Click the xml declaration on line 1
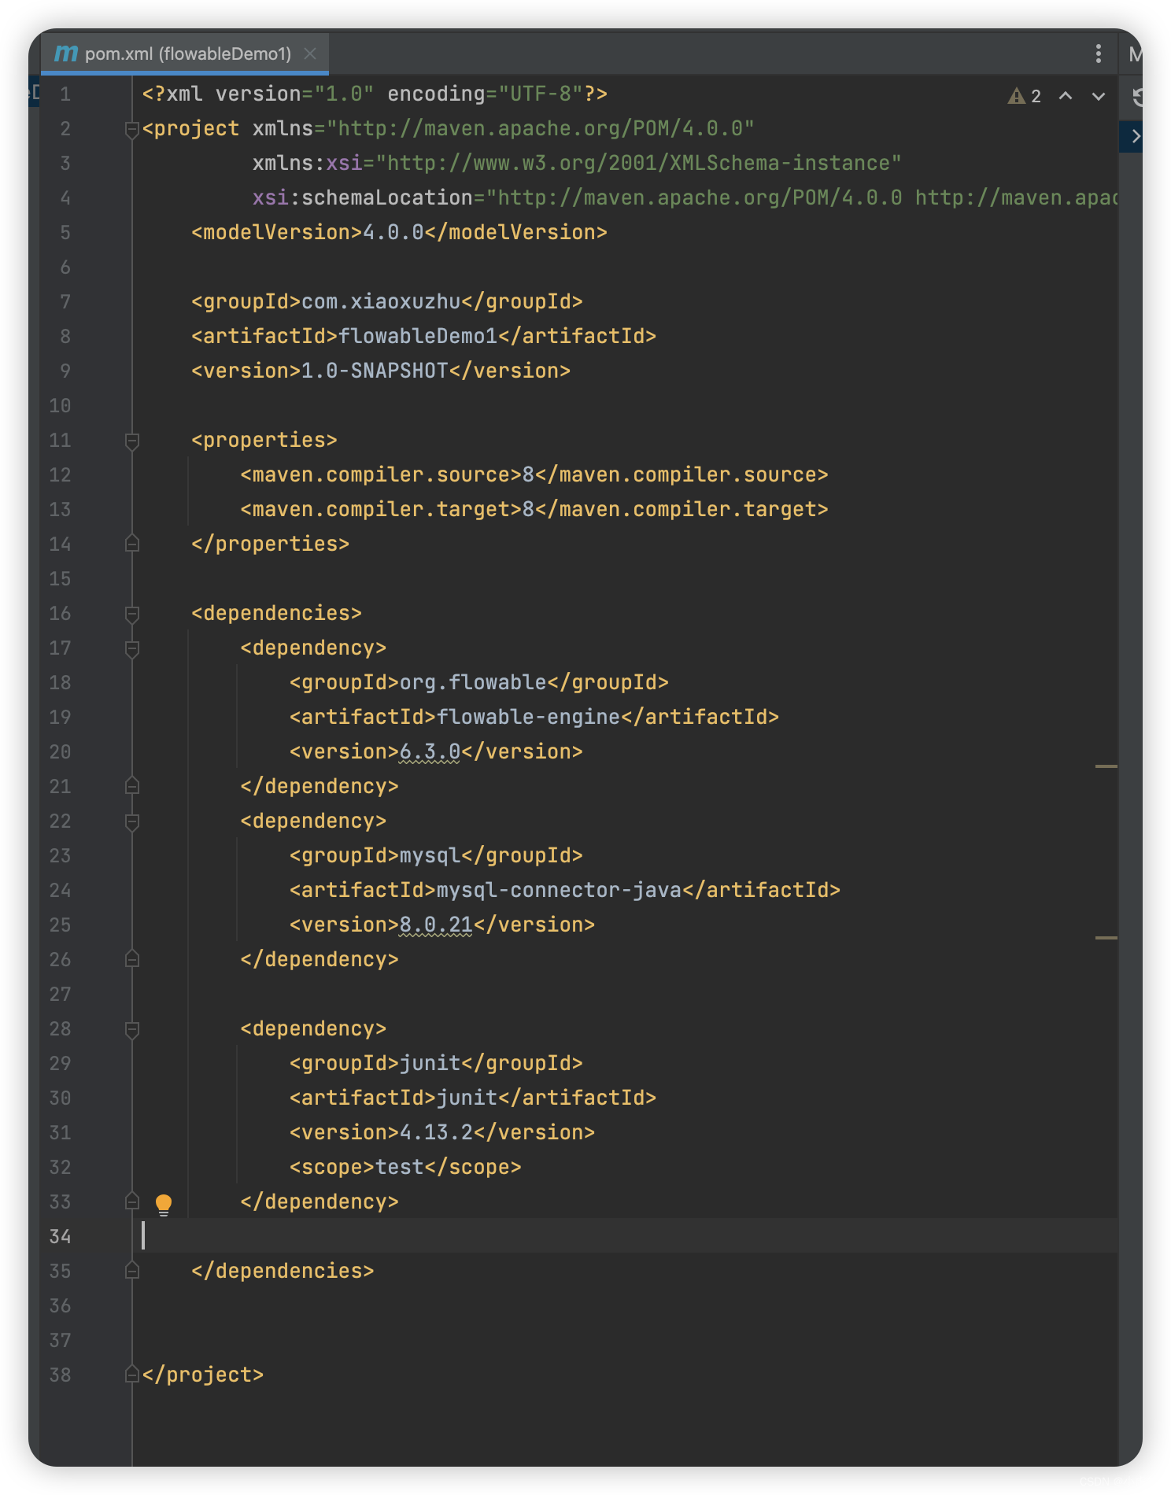 (x=375, y=94)
